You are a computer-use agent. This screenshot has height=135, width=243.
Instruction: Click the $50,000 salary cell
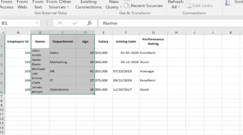point(104,53)
